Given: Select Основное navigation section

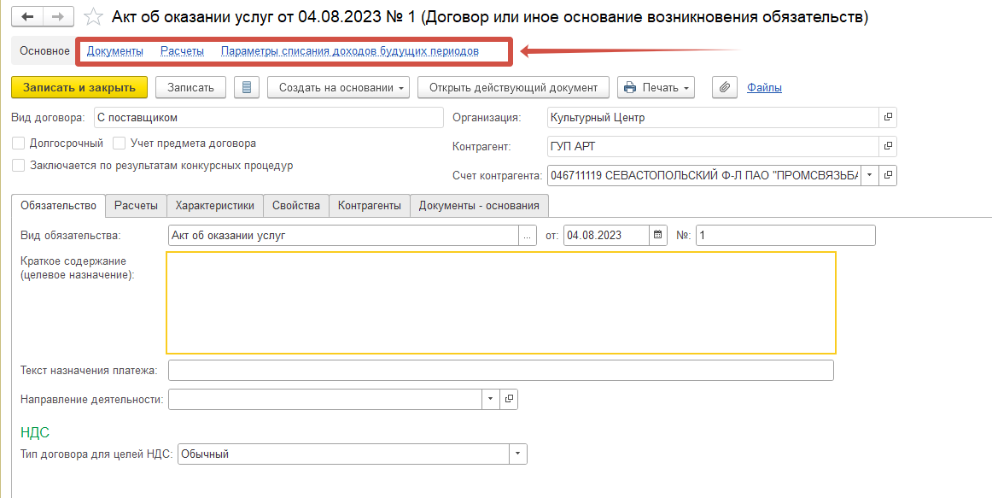Looking at the screenshot, I should click(44, 50).
